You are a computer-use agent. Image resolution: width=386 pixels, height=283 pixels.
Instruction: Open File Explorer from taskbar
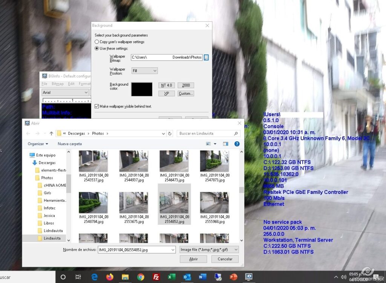(x=125, y=277)
